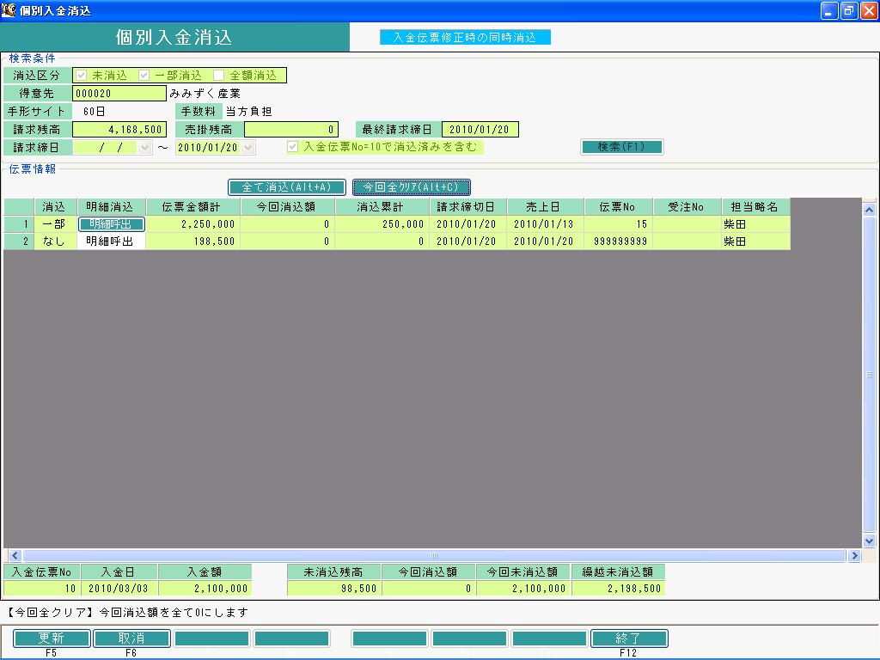Click customer name みみずく産業
This screenshot has height=660, width=880.
pos(205,94)
